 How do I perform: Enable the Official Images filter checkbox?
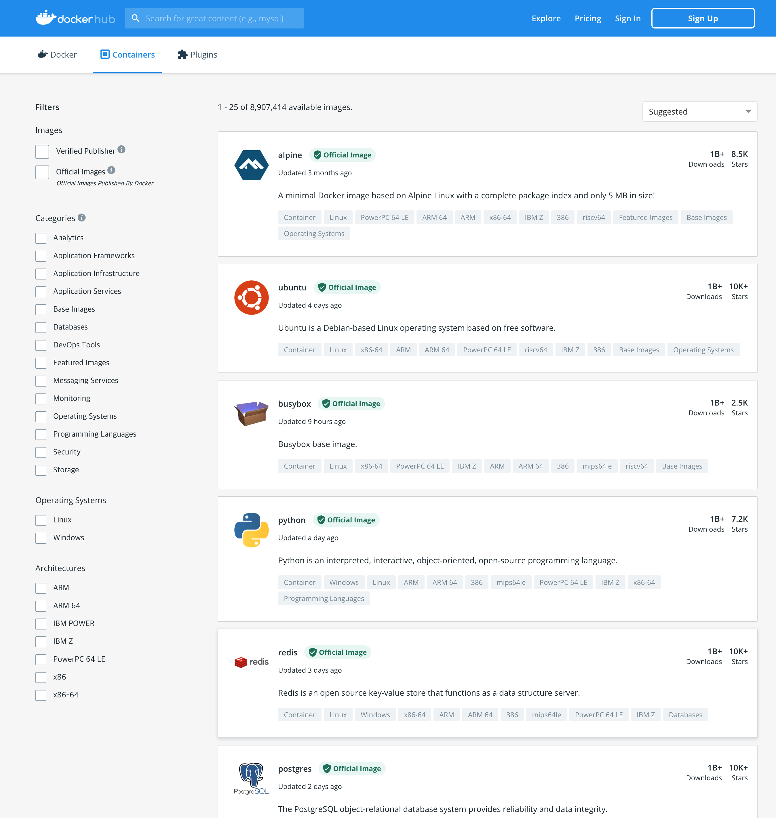42,172
